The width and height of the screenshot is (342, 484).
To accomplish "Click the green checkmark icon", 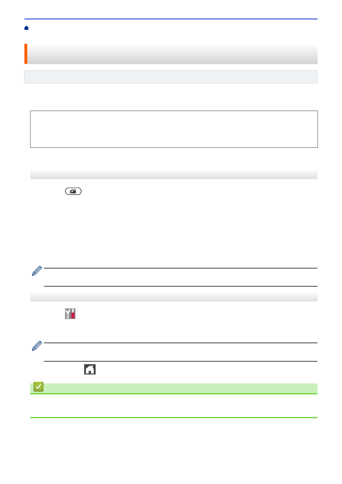I will point(38,387).
